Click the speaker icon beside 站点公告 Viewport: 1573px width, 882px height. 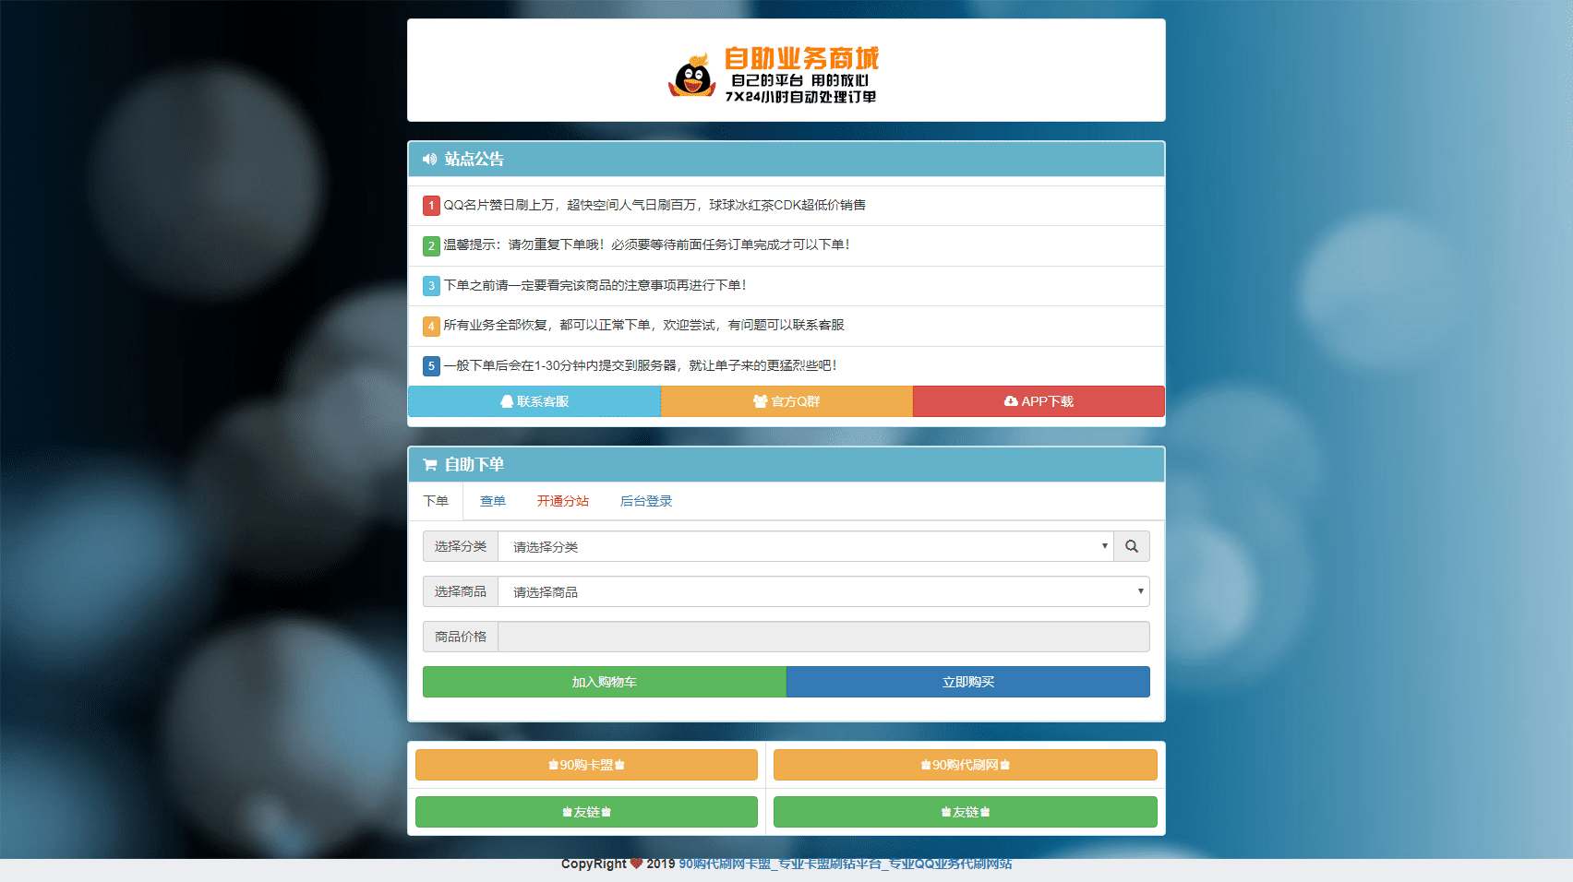tap(429, 159)
